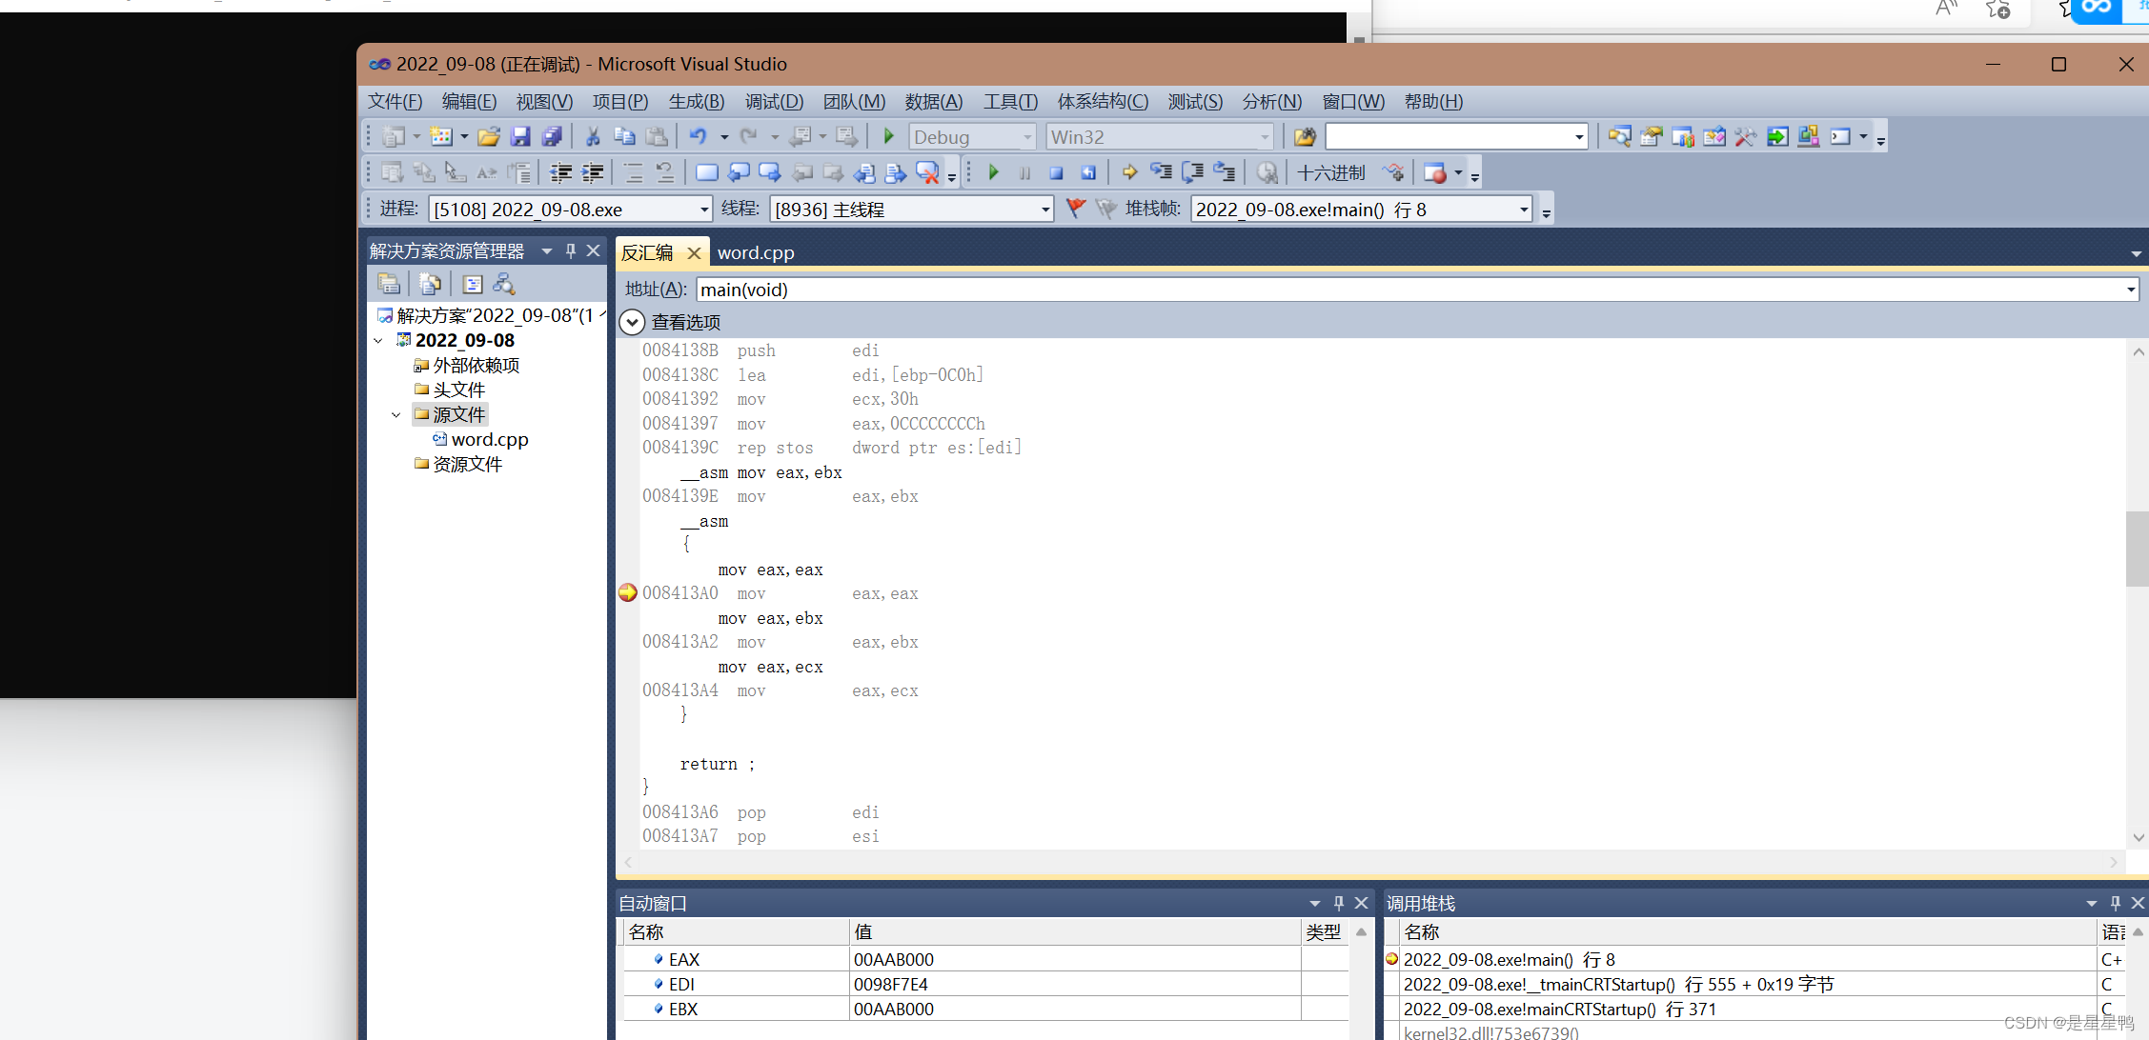Click the Undo icon on the toolbar

[700, 136]
